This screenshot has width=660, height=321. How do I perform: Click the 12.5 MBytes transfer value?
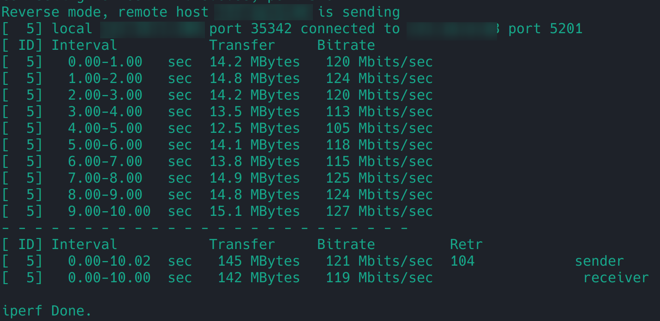click(x=255, y=128)
